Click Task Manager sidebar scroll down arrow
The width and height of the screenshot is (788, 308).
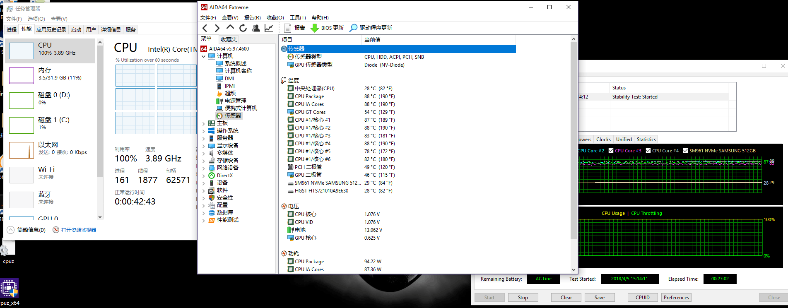pyautogui.click(x=100, y=217)
